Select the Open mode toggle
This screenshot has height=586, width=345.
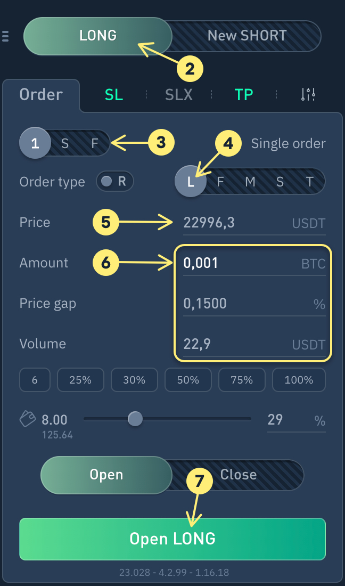pos(106,475)
